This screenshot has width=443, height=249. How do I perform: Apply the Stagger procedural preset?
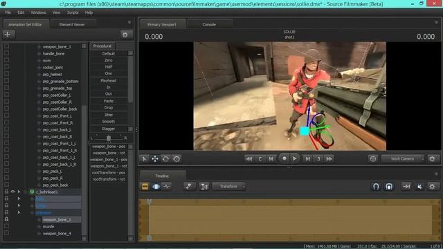pyautogui.click(x=109, y=129)
